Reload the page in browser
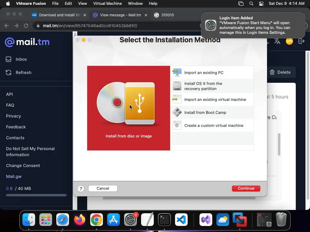The image size is (310, 232). 26,26
